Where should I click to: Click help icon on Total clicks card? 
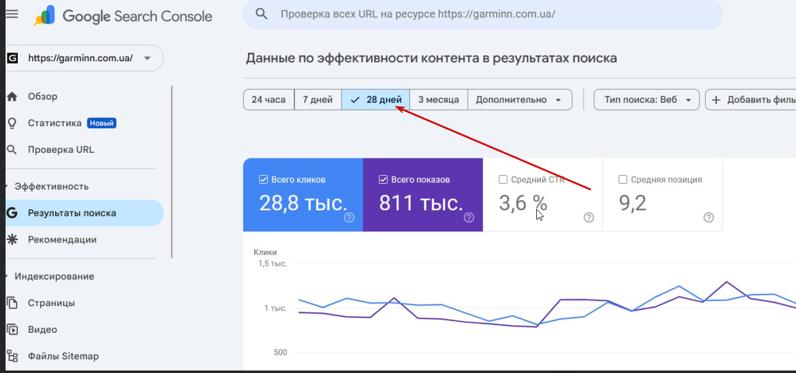[349, 218]
